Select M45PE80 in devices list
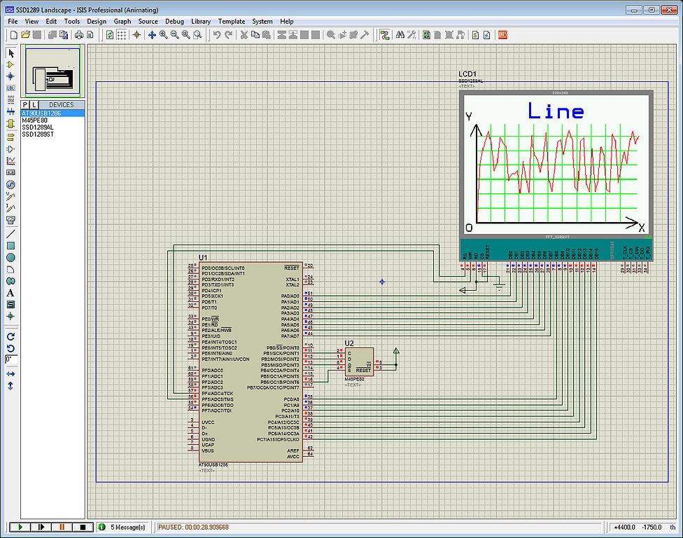The image size is (683, 538). 52,120
